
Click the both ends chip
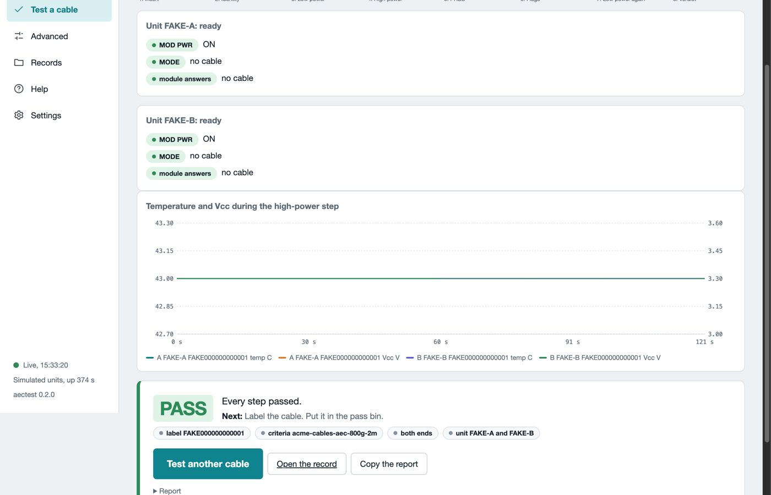413,433
